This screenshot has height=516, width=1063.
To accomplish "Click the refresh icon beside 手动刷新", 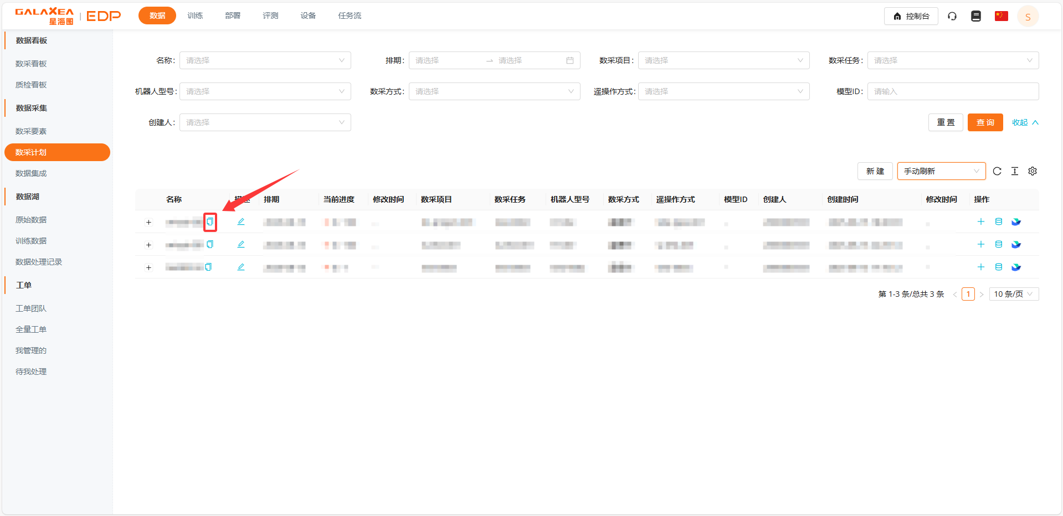I will (x=997, y=171).
